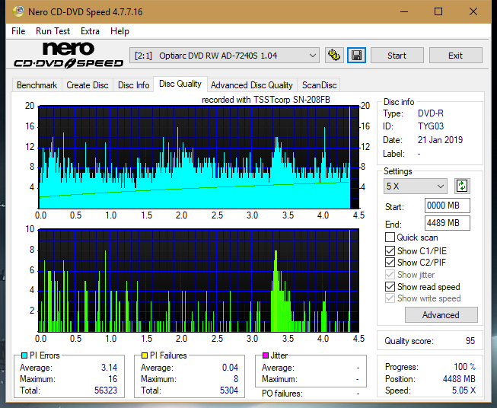The width and height of the screenshot is (497, 408).
Task: Click the date 21 Jan 2019
Action: click(x=440, y=140)
